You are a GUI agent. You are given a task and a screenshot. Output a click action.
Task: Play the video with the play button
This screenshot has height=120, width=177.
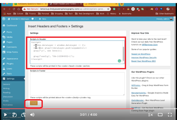[x=5, y=115]
